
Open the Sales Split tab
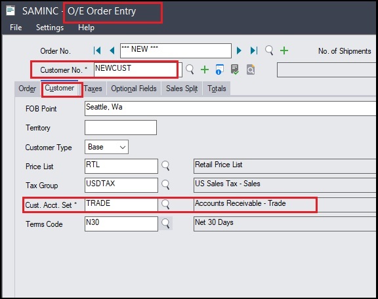(182, 89)
